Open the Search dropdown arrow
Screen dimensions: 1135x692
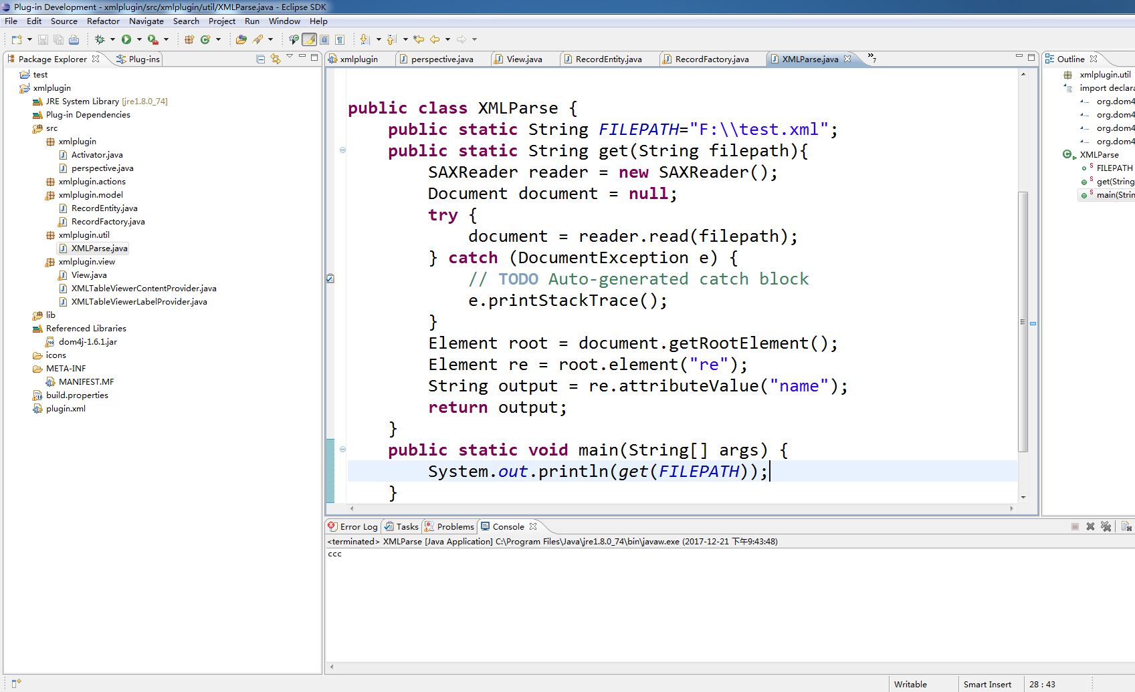(270, 39)
